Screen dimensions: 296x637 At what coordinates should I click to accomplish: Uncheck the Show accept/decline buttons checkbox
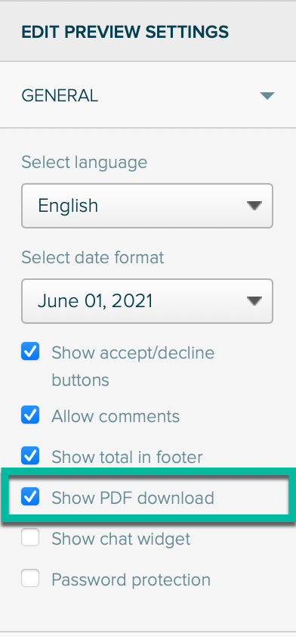point(30,351)
